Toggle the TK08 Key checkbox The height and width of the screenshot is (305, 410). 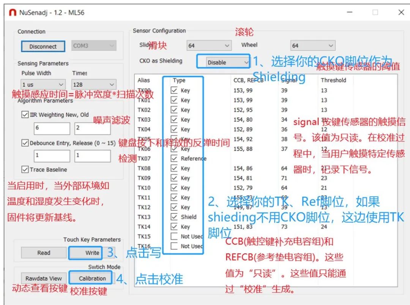click(x=174, y=168)
